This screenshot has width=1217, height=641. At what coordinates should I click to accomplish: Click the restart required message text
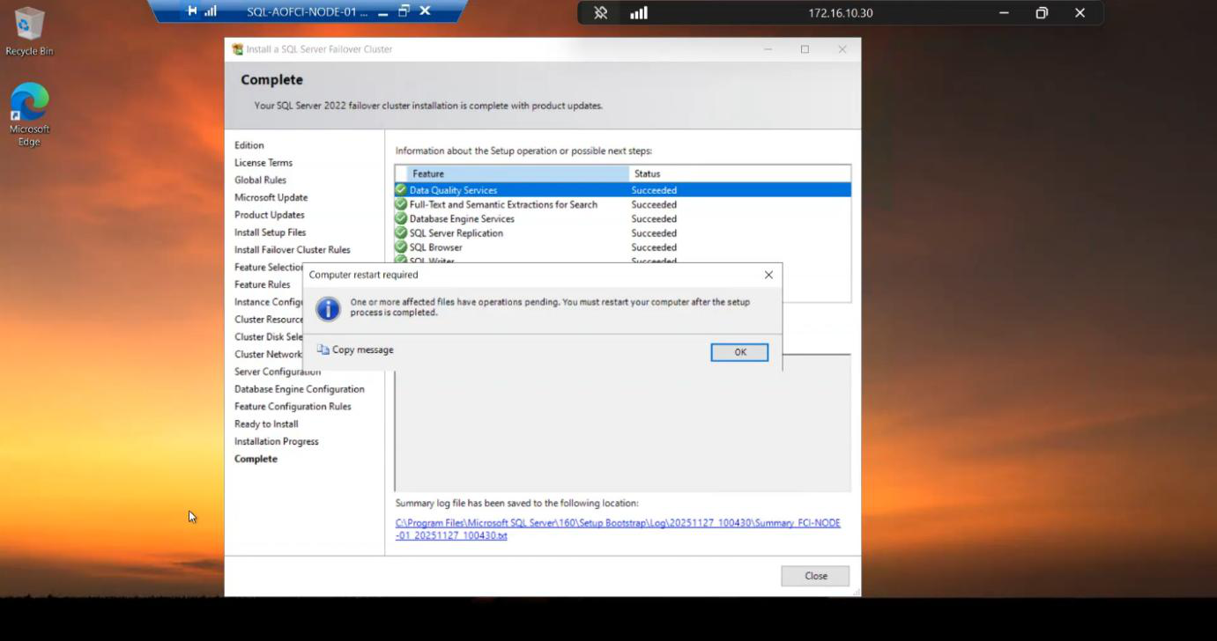point(550,307)
